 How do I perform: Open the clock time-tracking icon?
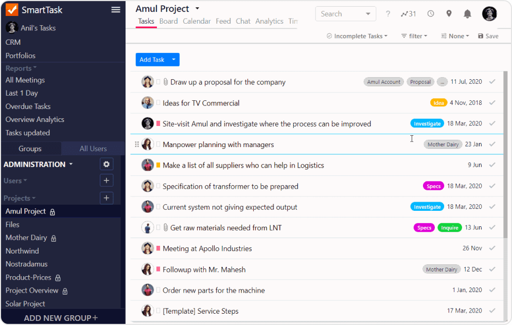[431, 14]
